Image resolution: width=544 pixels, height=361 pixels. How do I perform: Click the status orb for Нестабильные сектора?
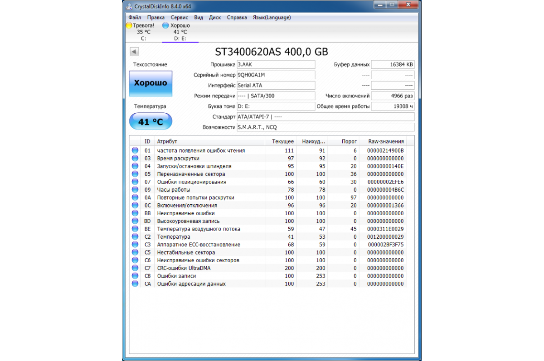135,252
